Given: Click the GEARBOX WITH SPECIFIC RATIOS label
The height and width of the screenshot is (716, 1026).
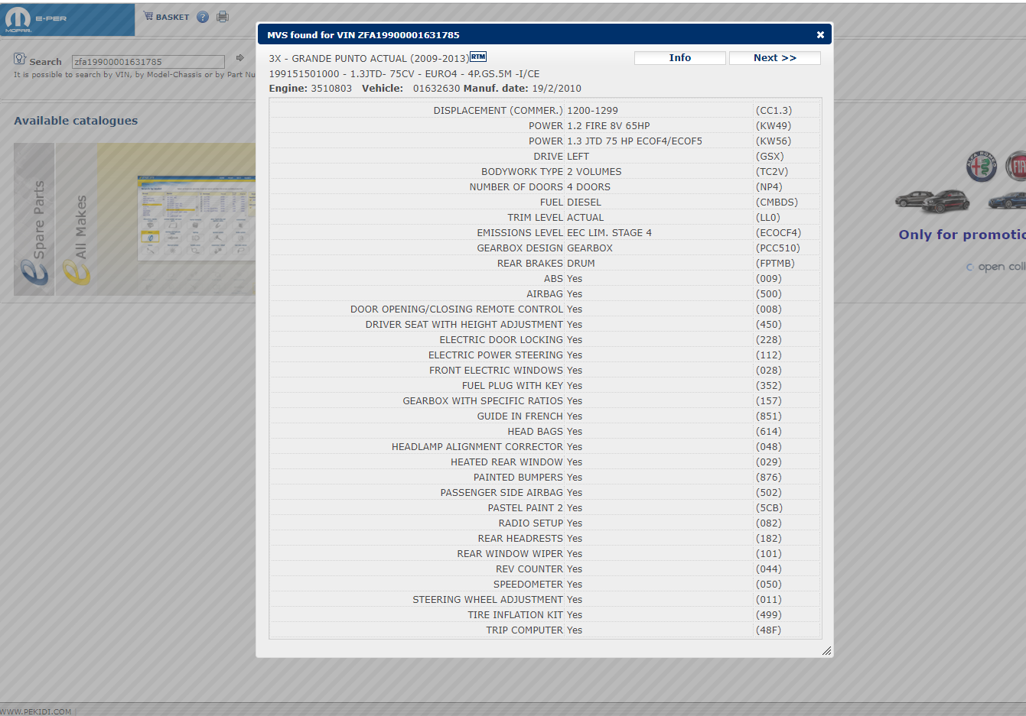Looking at the screenshot, I should click(x=483, y=401).
